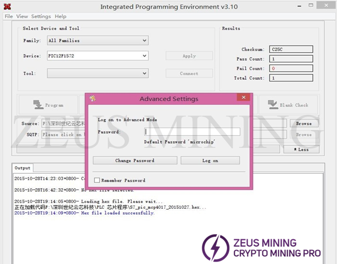This screenshot has height=264, width=337.
Task: Click the Change Password button
Action: pyautogui.click(x=135, y=160)
